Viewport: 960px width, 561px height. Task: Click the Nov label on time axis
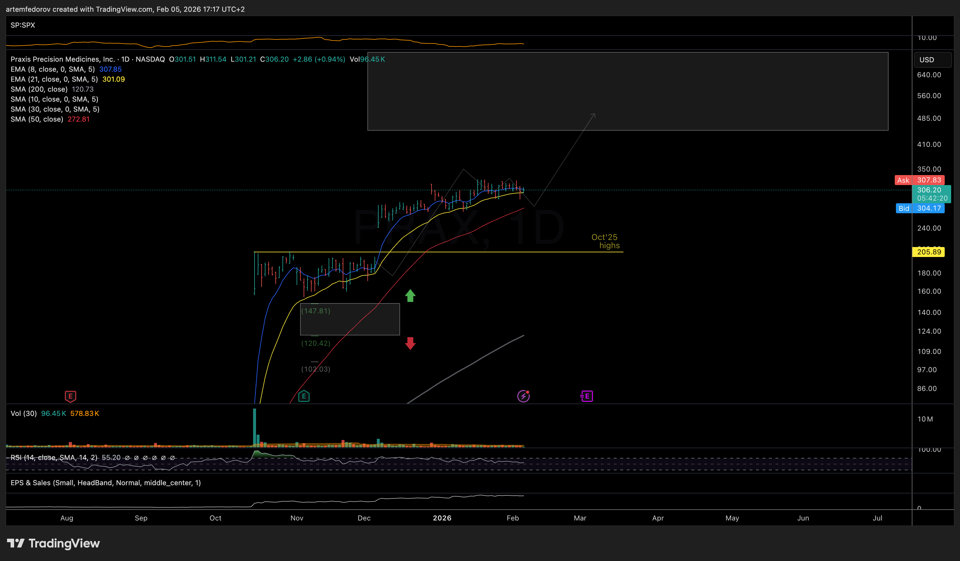(x=297, y=518)
